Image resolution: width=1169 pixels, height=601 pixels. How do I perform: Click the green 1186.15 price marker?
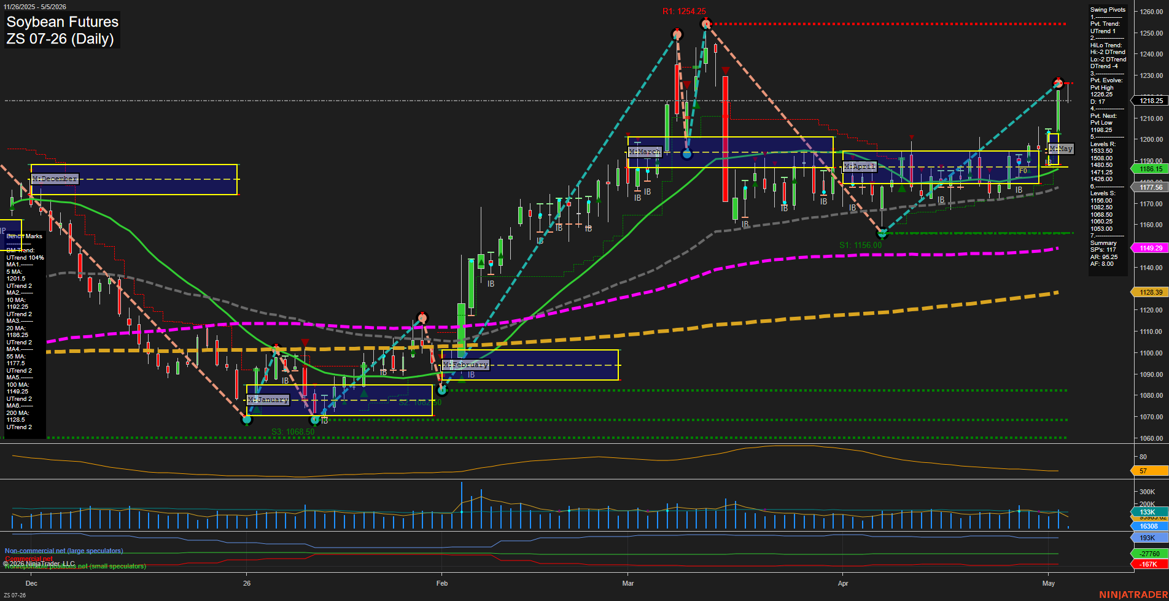tap(1149, 169)
